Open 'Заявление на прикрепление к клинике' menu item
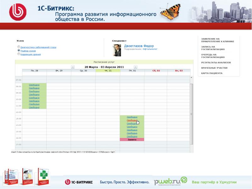The image size is (252, 189). point(217,40)
